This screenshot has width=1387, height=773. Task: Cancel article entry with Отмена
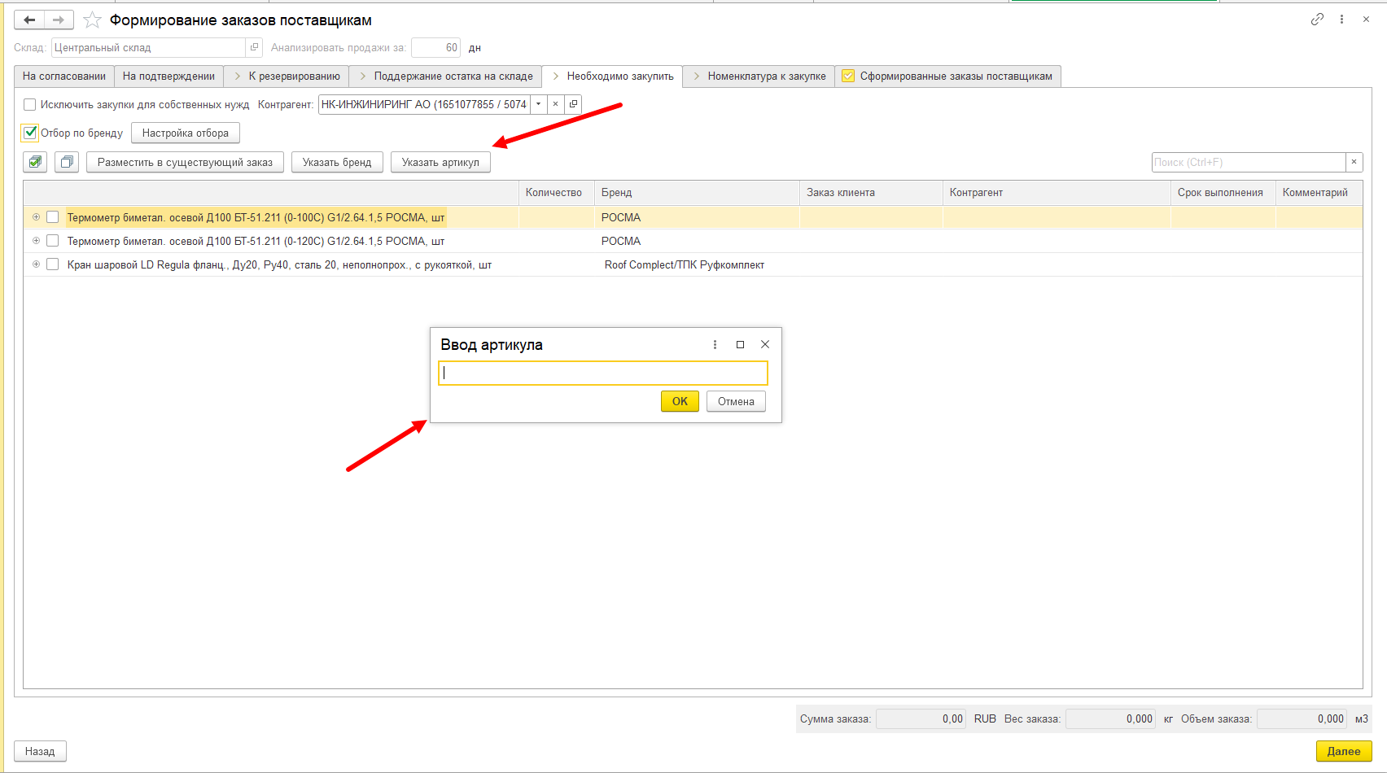(736, 401)
